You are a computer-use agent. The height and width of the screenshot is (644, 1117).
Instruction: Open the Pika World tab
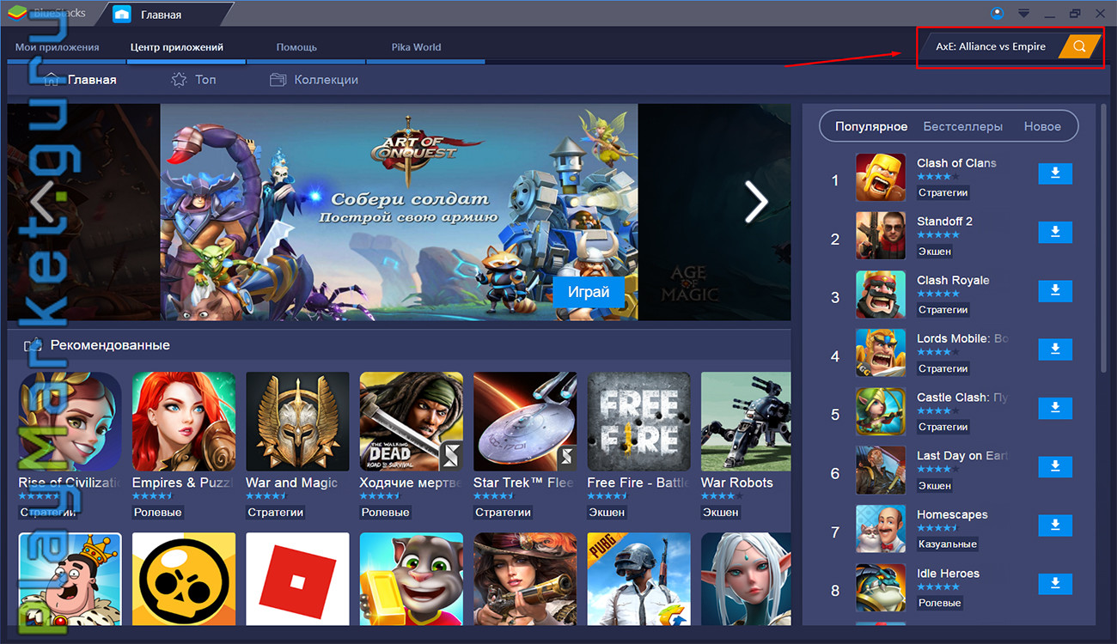pos(416,47)
